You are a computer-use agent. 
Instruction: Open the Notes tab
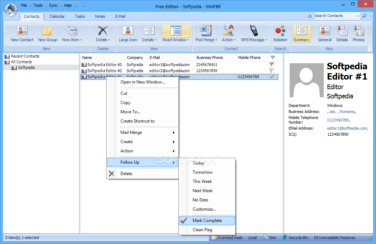coord(100,16)
